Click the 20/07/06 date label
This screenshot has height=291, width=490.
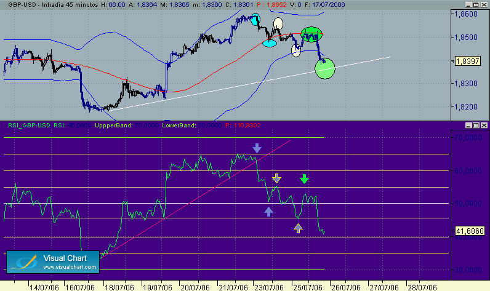pos(195,287)
